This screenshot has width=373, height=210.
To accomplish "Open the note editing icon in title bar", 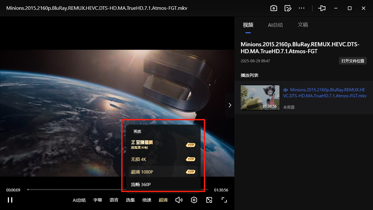I will [288, 8].
